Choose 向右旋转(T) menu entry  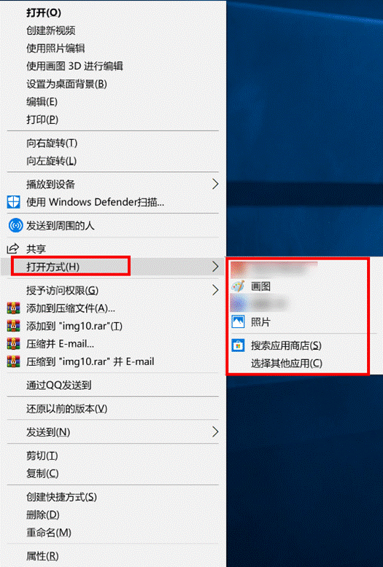pyautogui.click(x=52, y=143)
